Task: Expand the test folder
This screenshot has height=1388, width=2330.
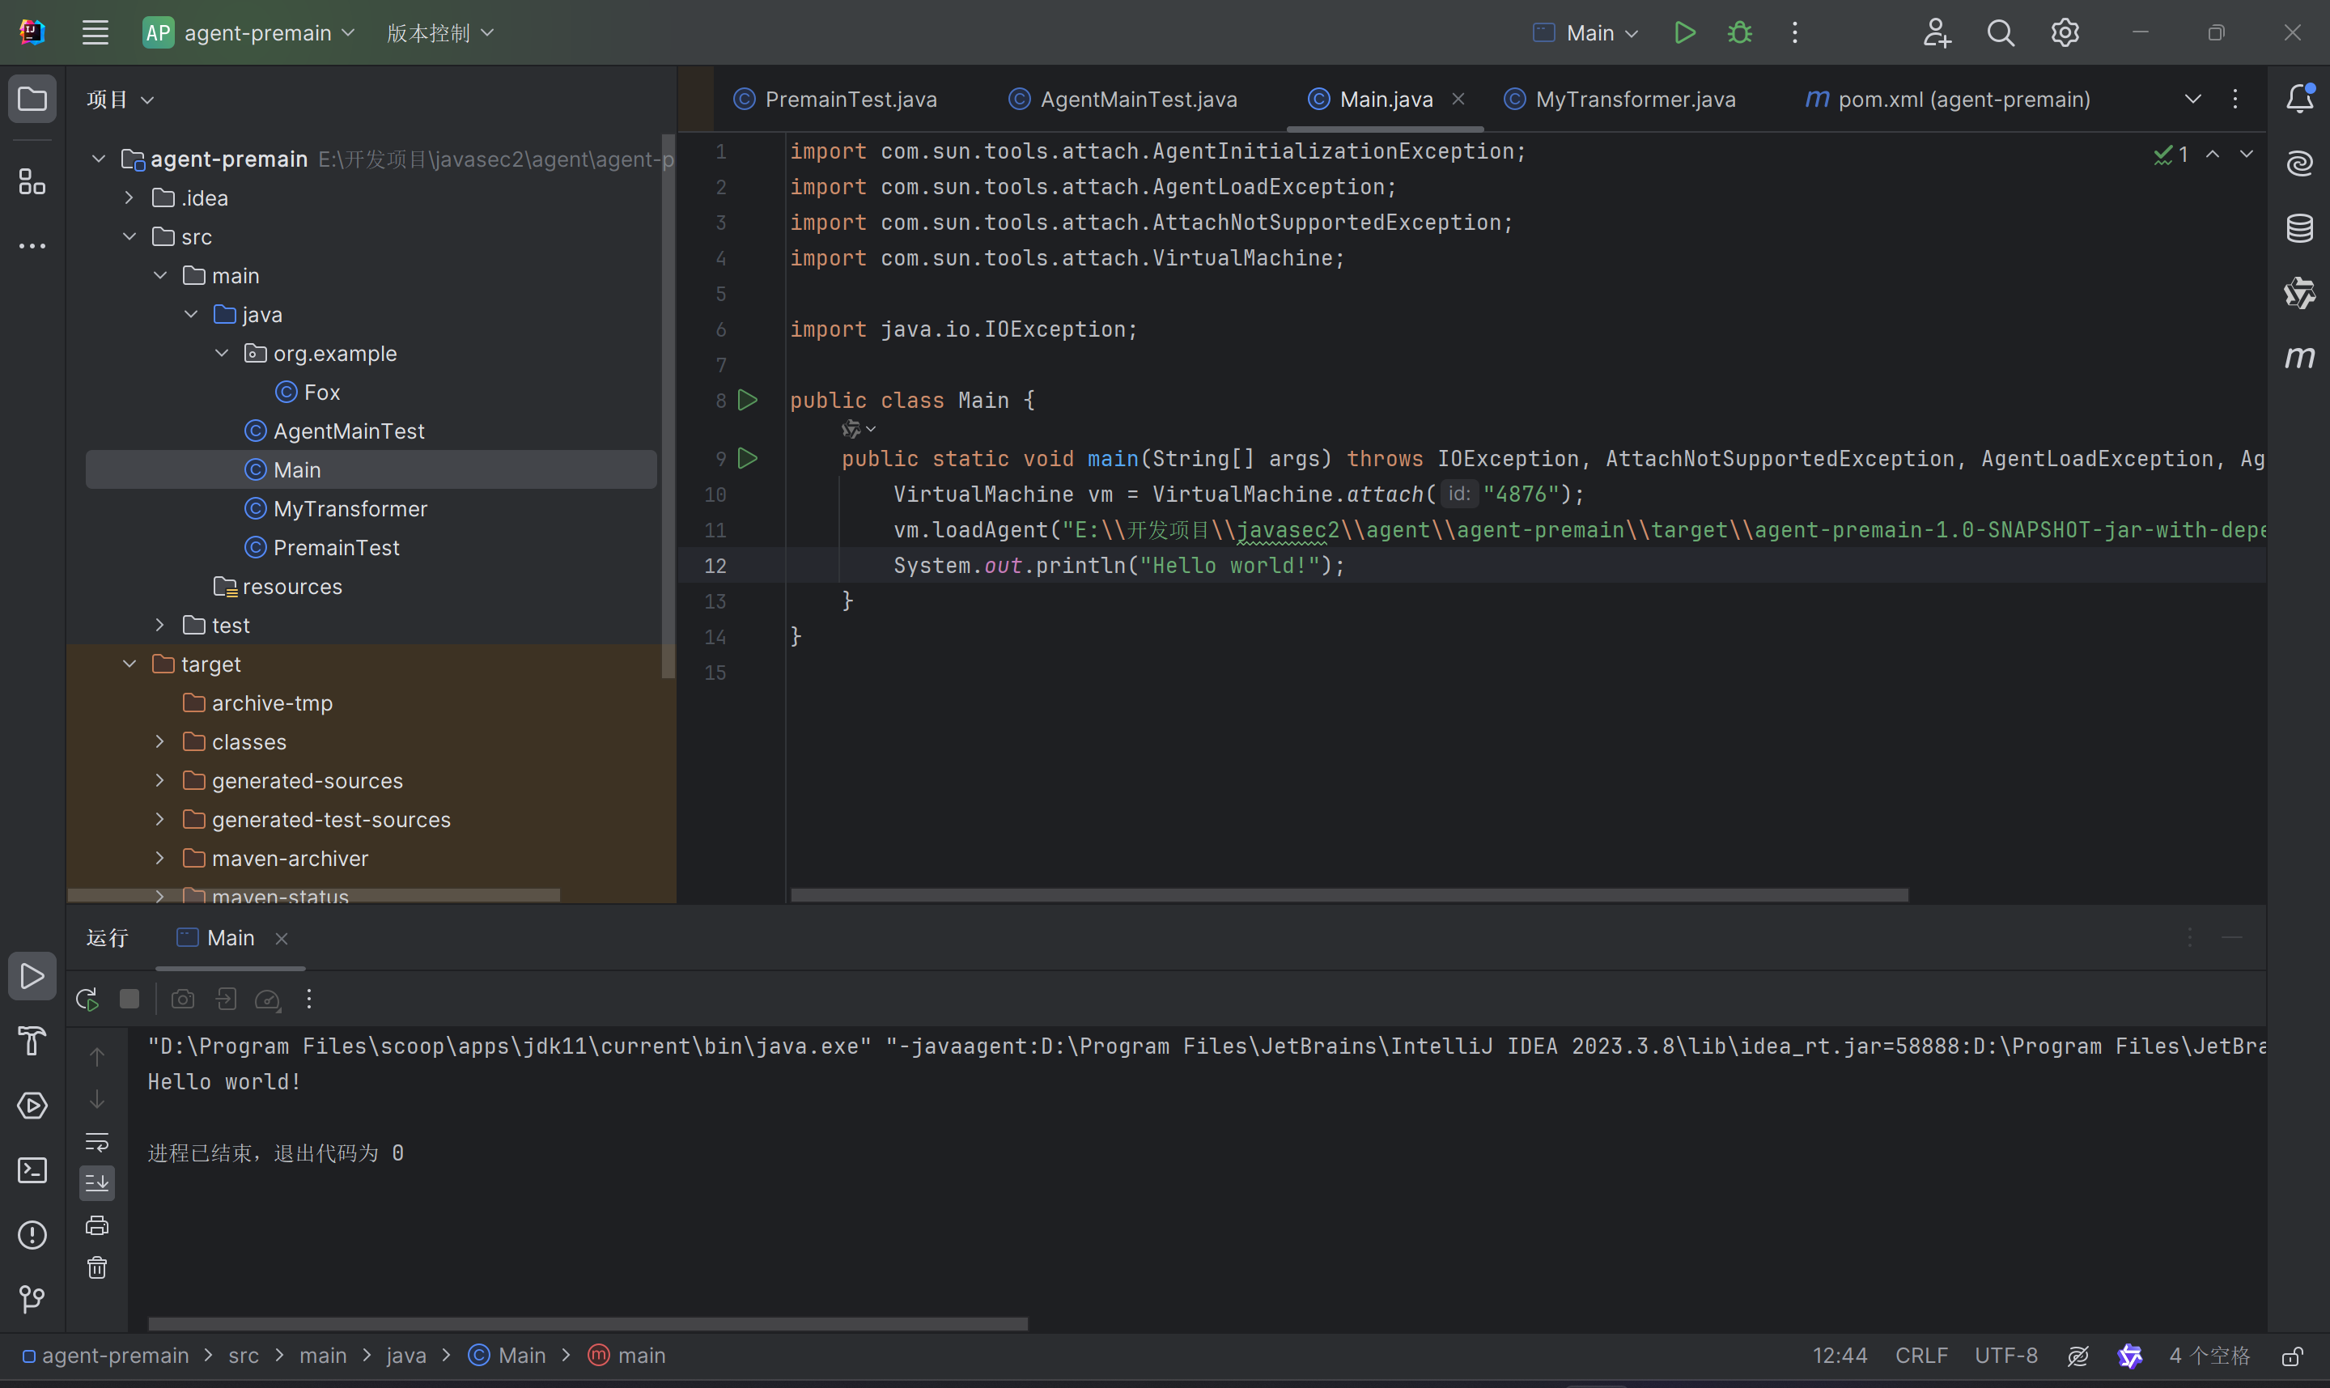Action: (x=160, y=625)
